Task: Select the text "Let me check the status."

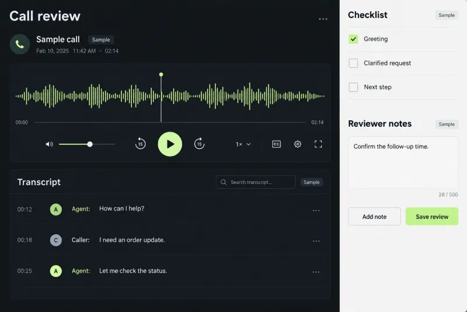Action: pyautogui.click(x=133, y=271)
